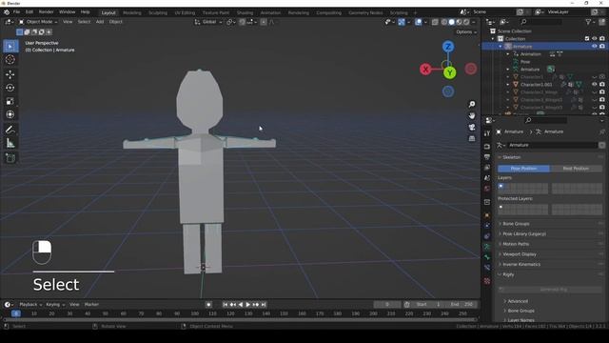This screenshot has height=343, width=609.
Task: Click the Z axis on navigation gizmo
Action: pyautogui.click(x=448, y=47)
